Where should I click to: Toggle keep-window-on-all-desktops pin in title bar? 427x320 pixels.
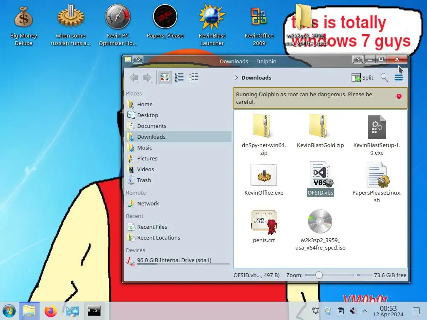coord(138,59)
